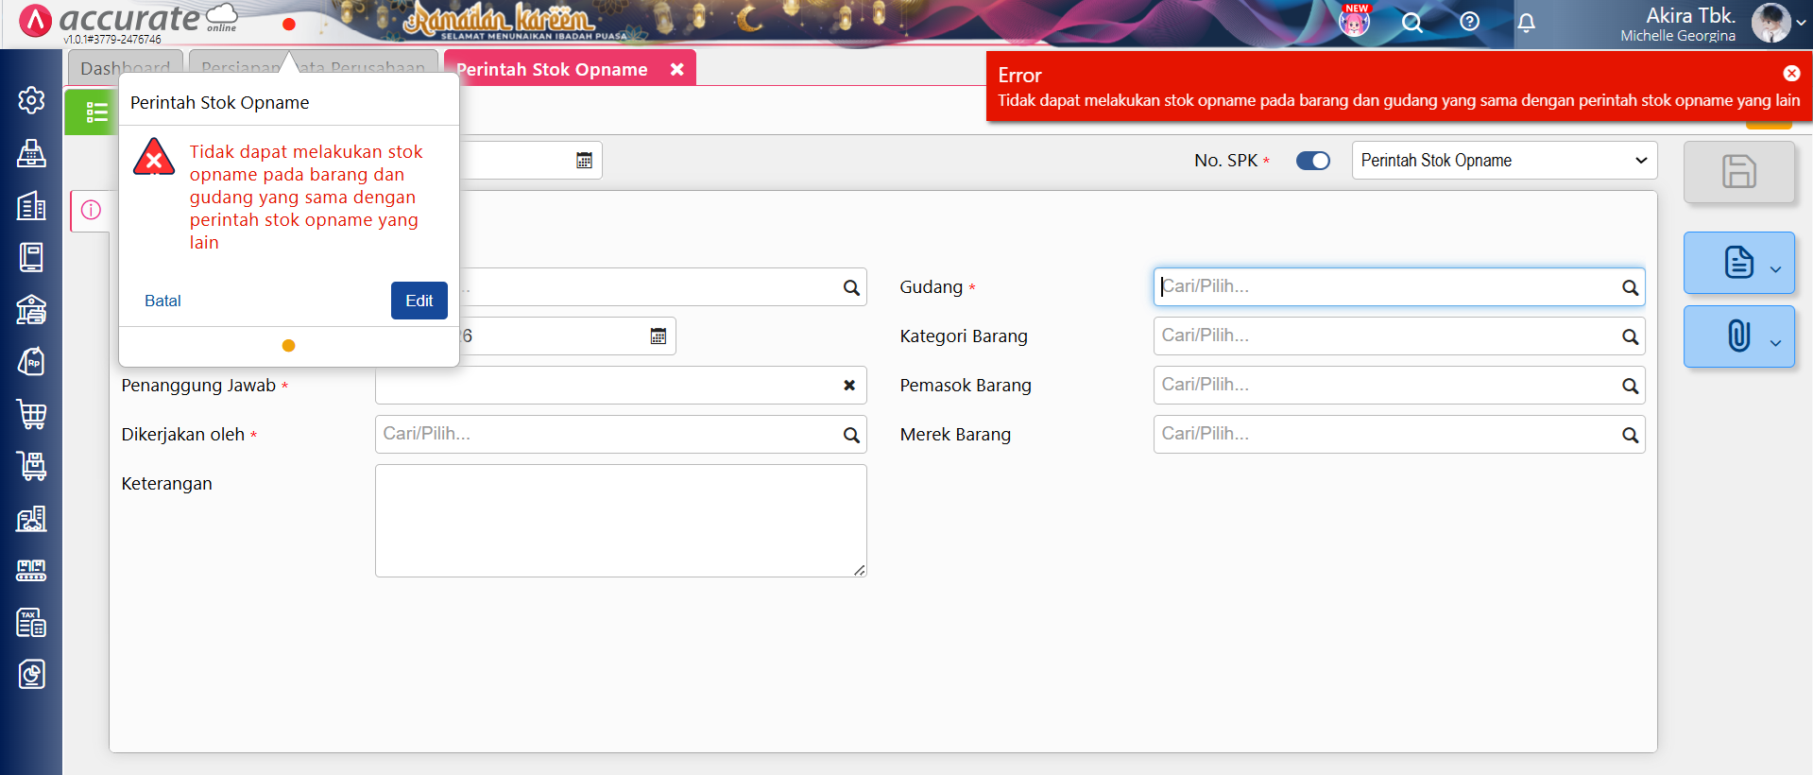Image resolution: width=1813 pixels, height=775 pixels.
Task: Click Batal to cancel the dialog
Action: pyautogui.click(x=162, y=301)
